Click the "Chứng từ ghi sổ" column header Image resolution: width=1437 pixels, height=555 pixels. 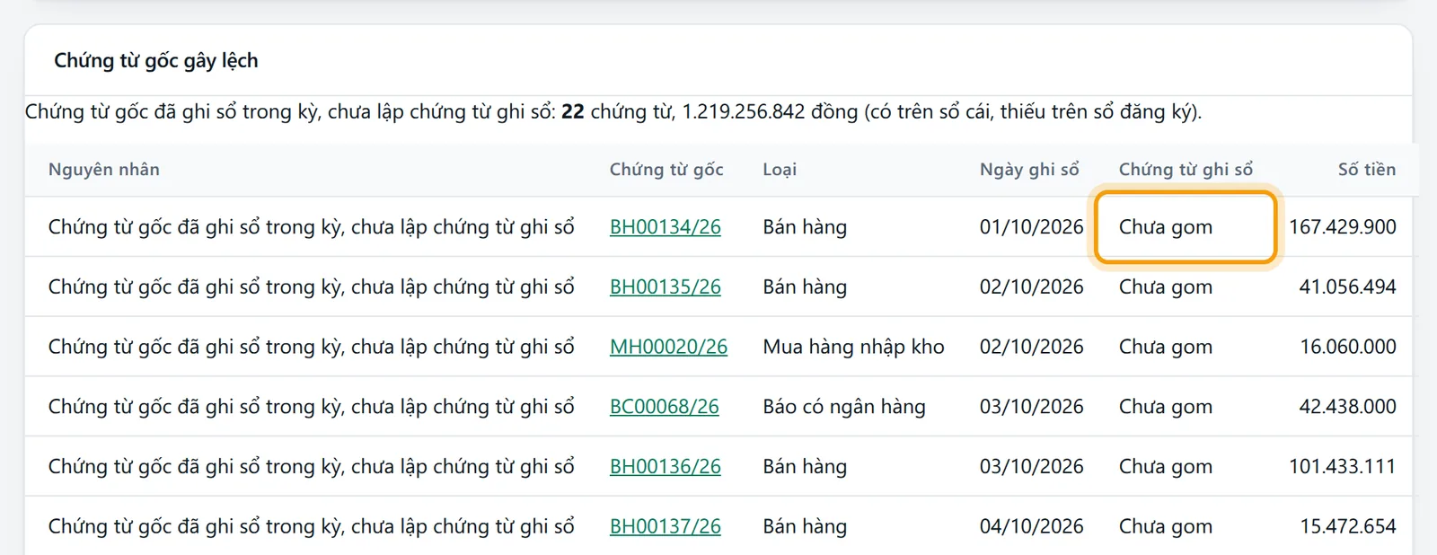click(x=1186, y=170)
